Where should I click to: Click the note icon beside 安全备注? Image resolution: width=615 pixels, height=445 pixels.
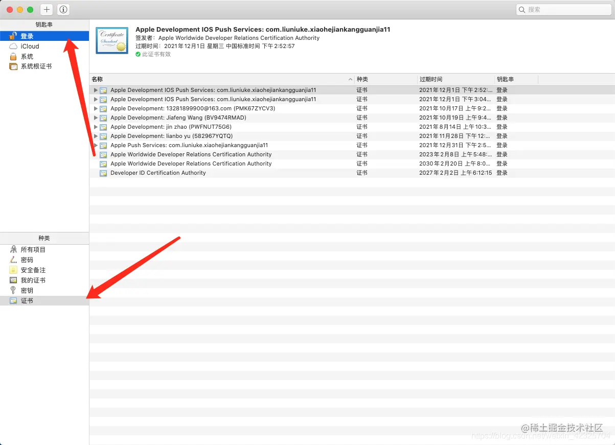[13, 270]
